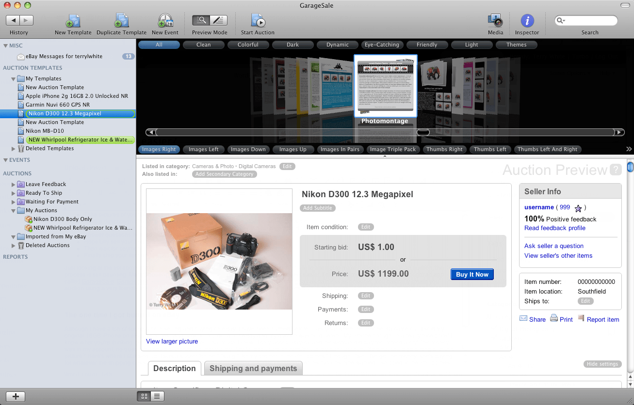634x405 pixels.
Task: Expand Imported from My eBay
Action: pyautogui.click(x=14, y=236)
